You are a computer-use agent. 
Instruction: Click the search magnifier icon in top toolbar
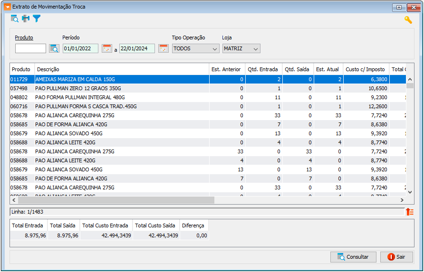15,19
